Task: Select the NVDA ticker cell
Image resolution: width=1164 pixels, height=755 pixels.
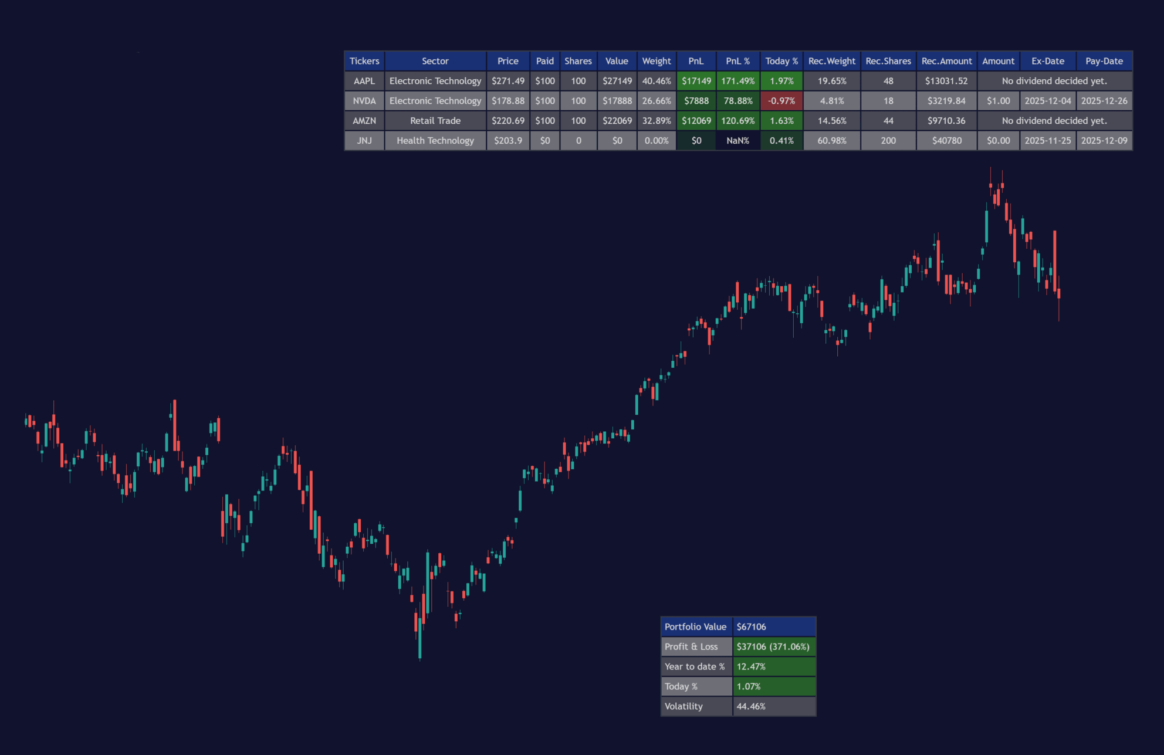Action: 364,101
